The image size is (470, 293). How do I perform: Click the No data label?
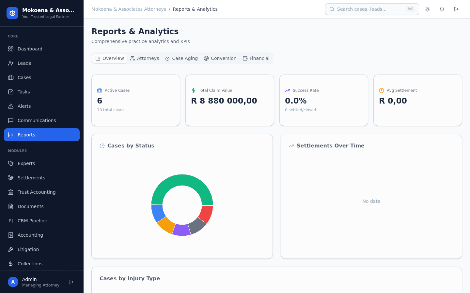[x=371, y=201]
